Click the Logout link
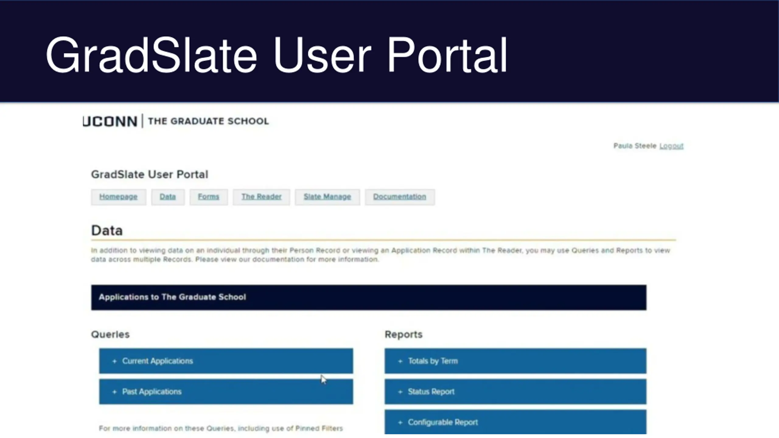 pyautogui.click(x=671, y=146)
